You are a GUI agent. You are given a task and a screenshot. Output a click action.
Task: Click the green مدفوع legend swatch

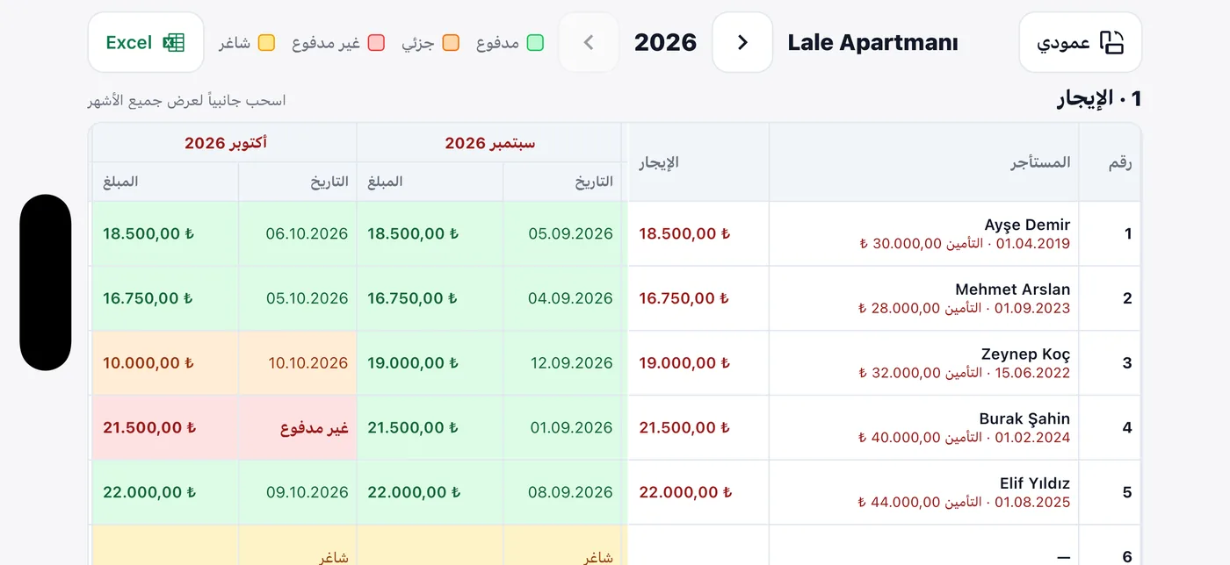[535, 43]
